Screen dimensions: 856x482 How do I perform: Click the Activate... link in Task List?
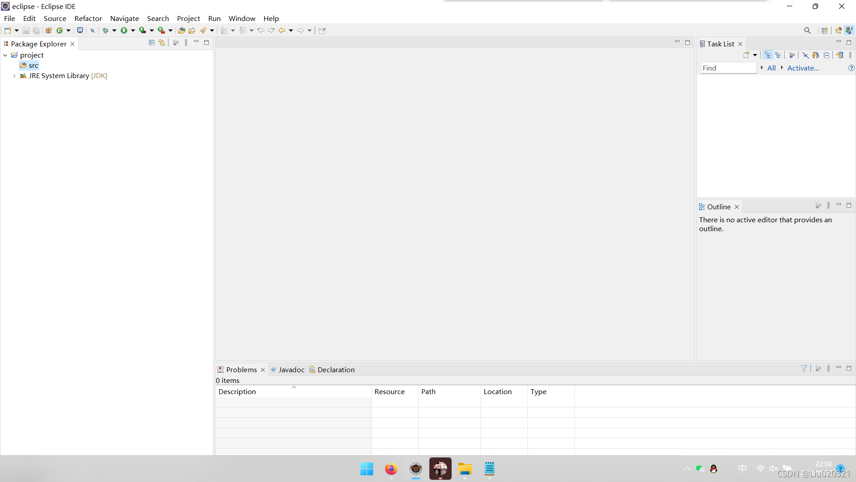(x=803, y=68)
